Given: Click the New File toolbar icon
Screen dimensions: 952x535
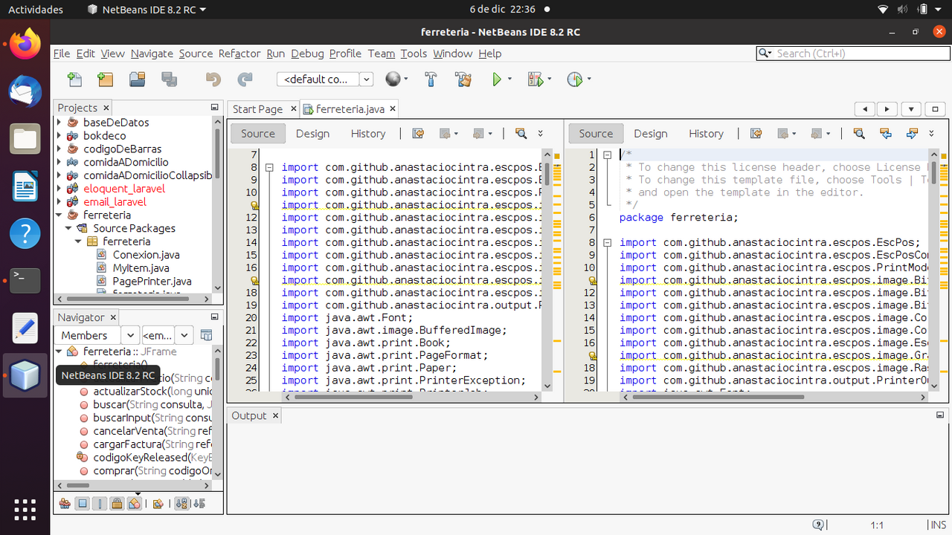Looking at the screenshot, I should pyautogui.click(x=74, y=80).
